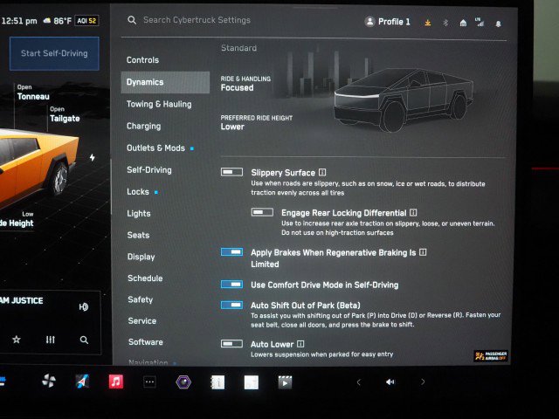Tap the 86°F weather reading

pyautogui.click(x=58, y=21)
